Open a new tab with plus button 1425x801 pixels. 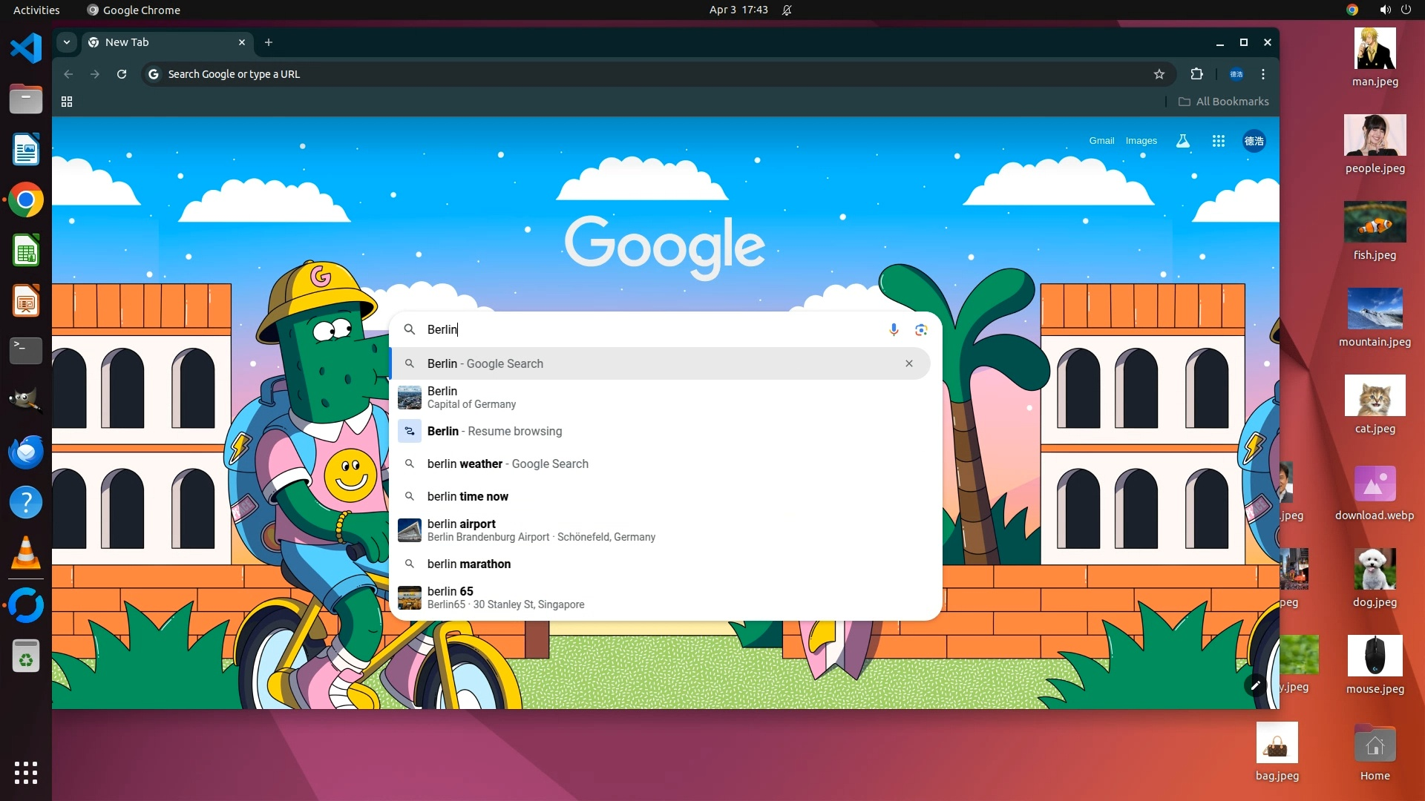pos(269,42)
